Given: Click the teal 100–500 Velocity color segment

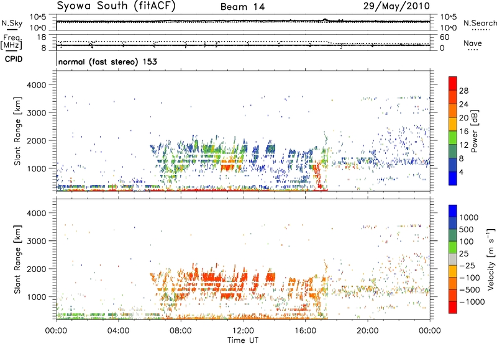Looking at the screenshot, I should click(453, 235).
